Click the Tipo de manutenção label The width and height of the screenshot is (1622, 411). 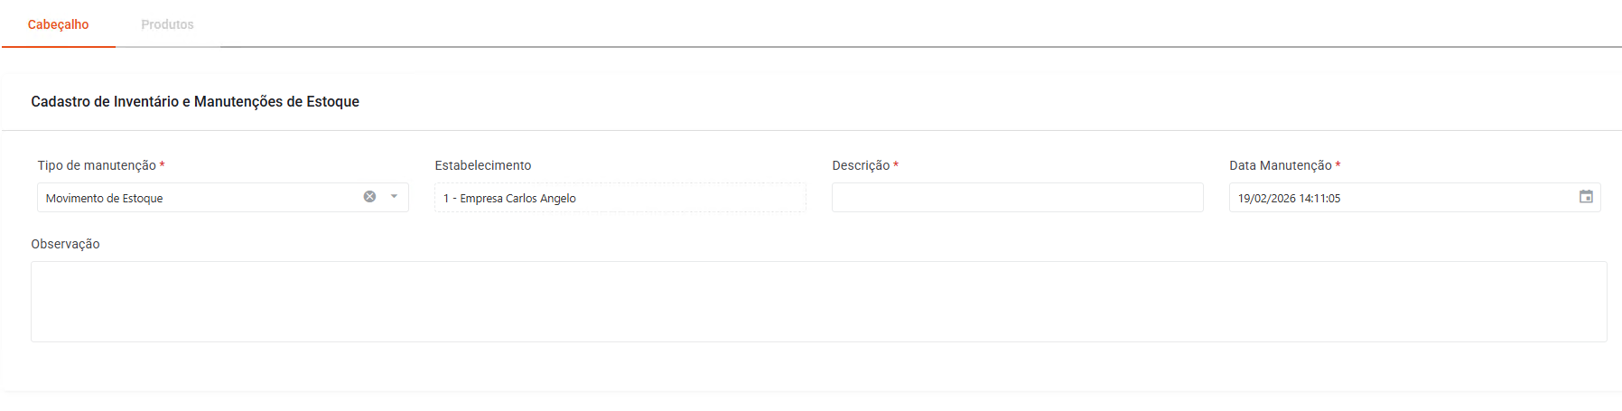tap(97, 165)
